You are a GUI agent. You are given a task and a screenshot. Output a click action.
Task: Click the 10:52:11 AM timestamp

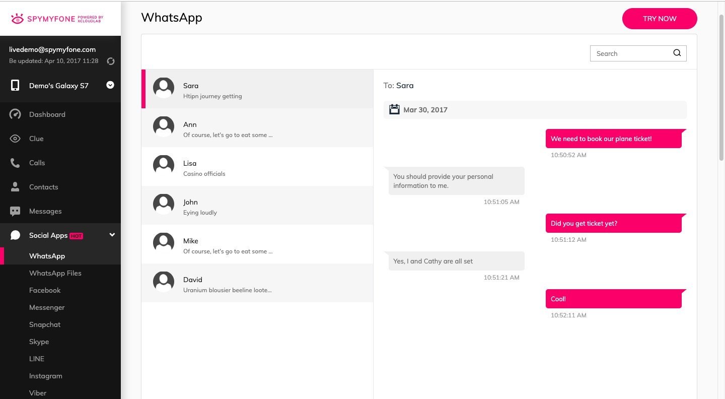pos(568,315)
